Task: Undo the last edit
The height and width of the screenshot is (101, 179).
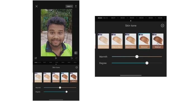Action: tap(72, 58)
